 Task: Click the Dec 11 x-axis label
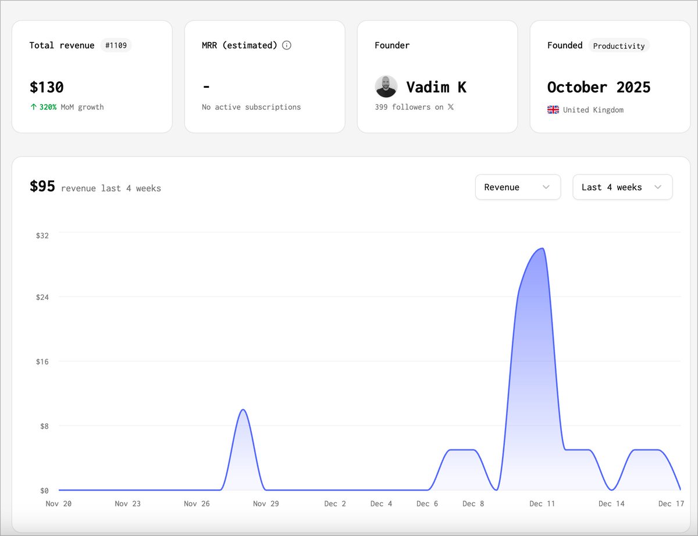click(x=542, y=504)
